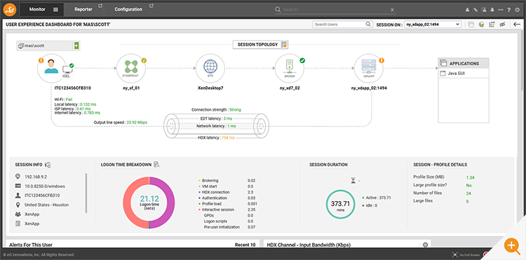The height and width of the screenshot is (260, 526).
Task: Open HDX Channel bandwidth settings gear
Action: (x=426, y=245)
